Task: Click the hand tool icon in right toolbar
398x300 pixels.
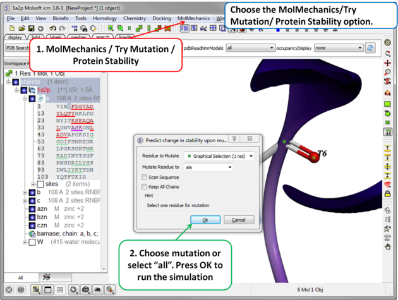Action: [x=388, y=246]
